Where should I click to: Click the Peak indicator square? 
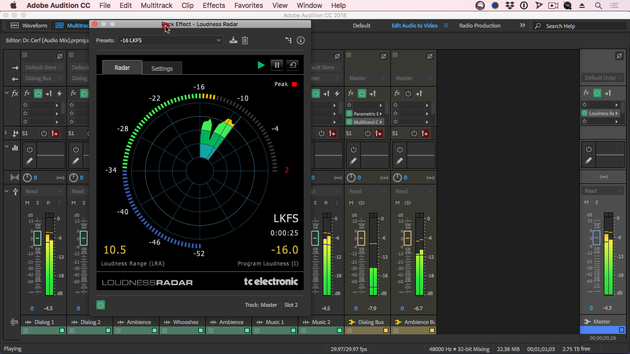[294, 84]
